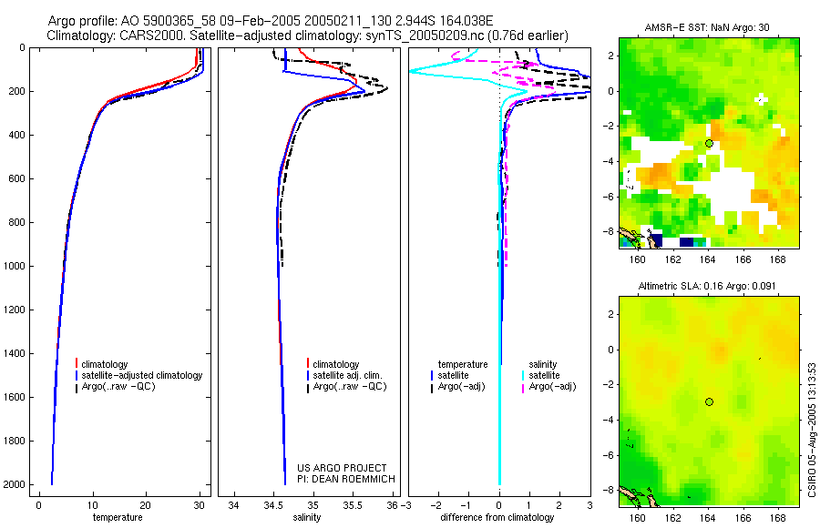The height and width of the screenshot is (528, 820).
Task: Click the 2000 depth tick label
Action: coord(14,484)
